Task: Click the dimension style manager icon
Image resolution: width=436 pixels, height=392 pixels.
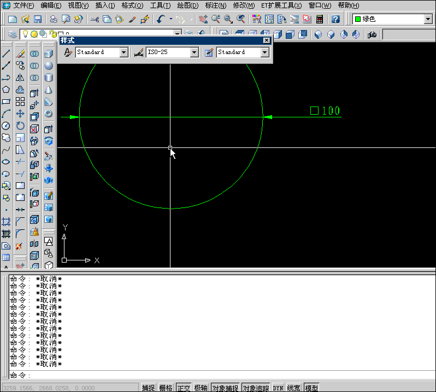Action: pos(138,52)
